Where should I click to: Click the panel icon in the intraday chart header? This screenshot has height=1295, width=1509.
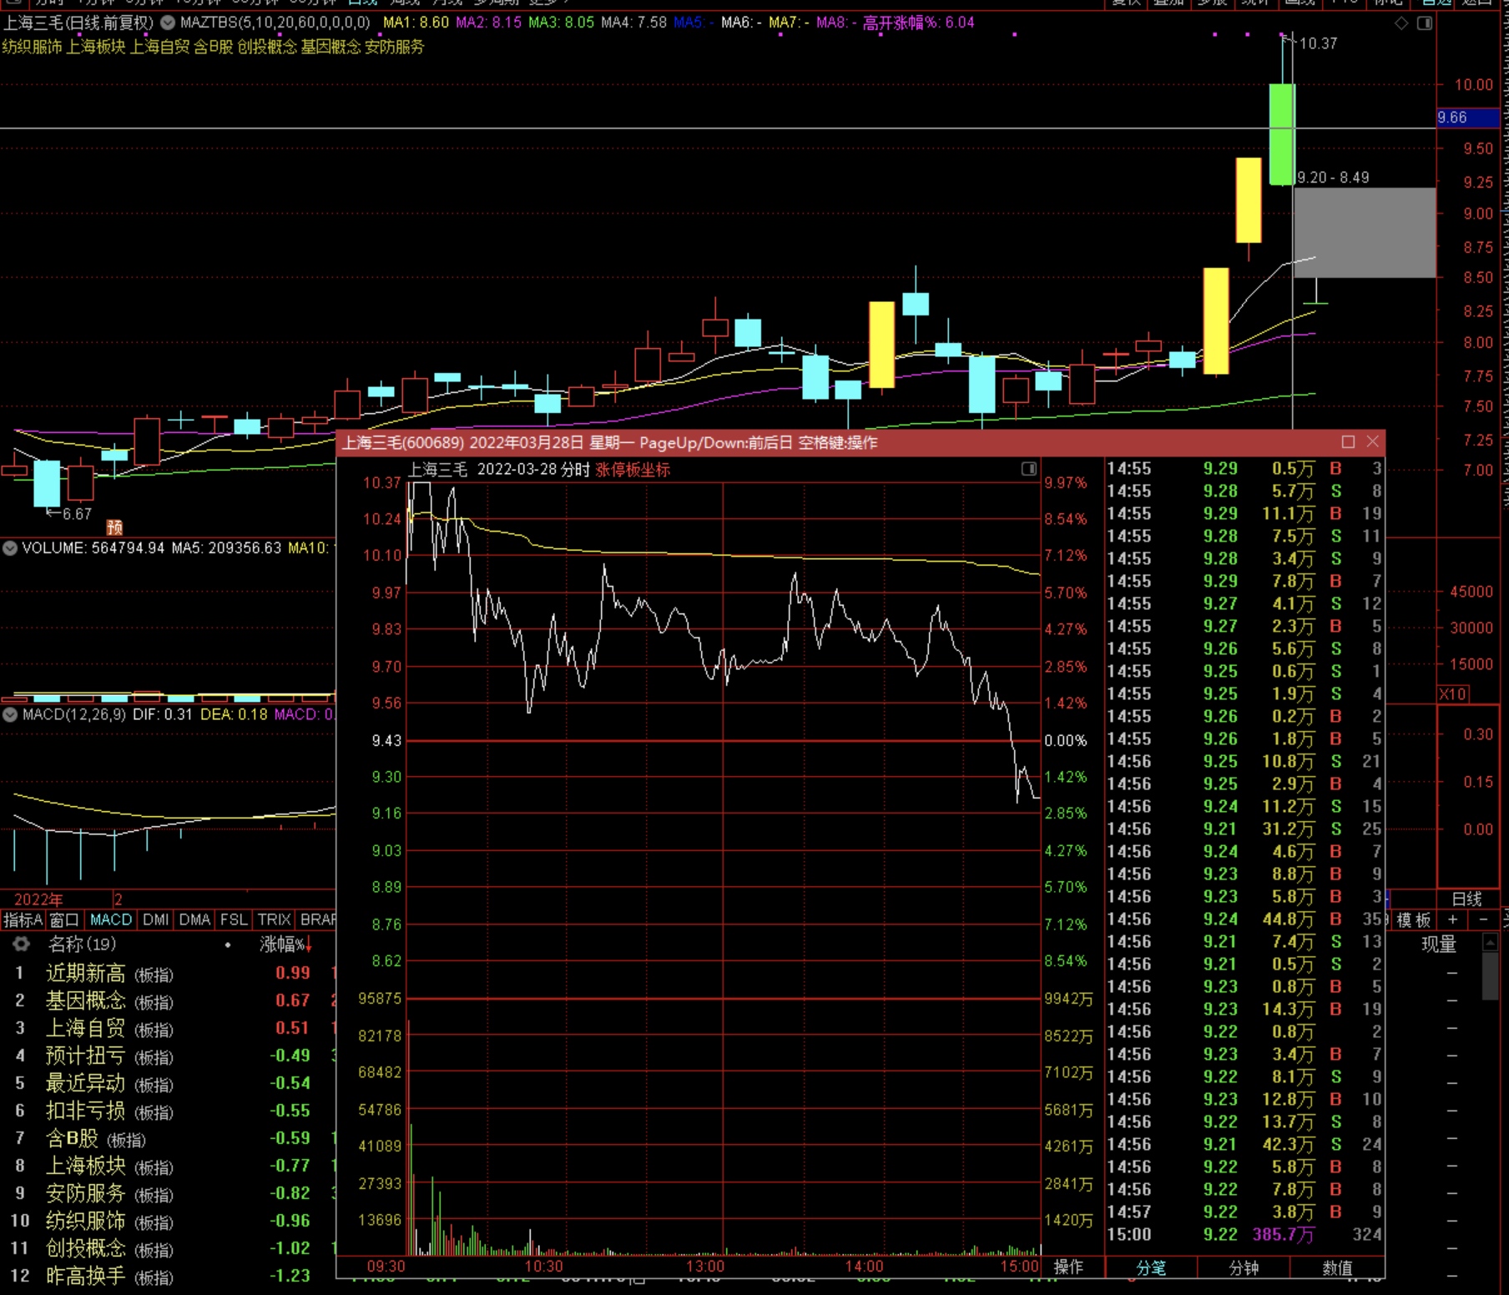click(1028, 469)
